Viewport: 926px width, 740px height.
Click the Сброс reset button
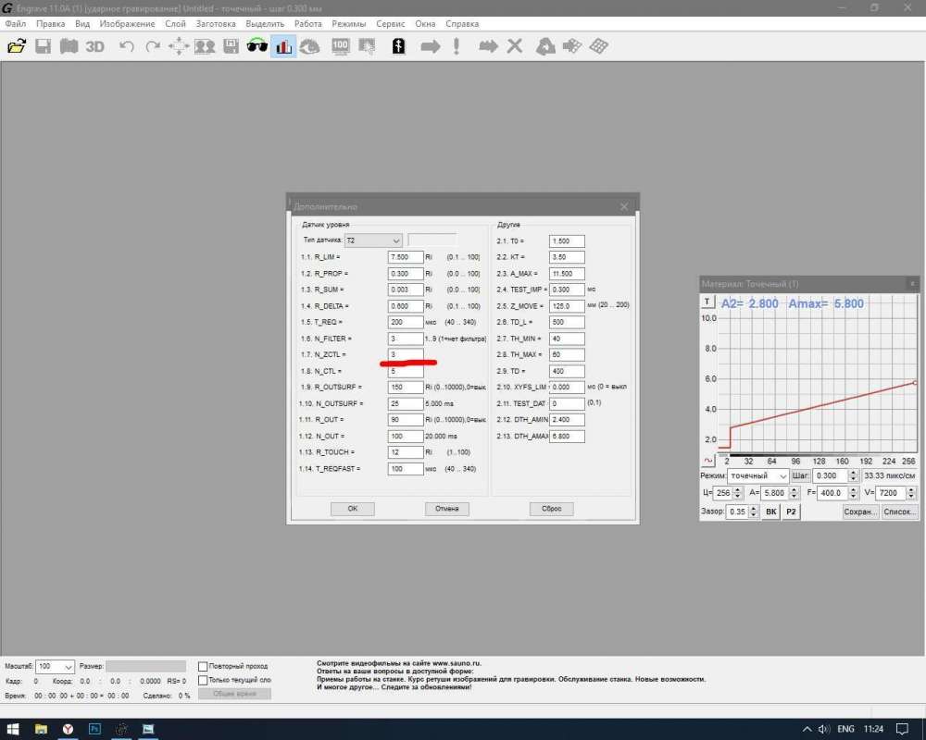click(x=552, y=509)
